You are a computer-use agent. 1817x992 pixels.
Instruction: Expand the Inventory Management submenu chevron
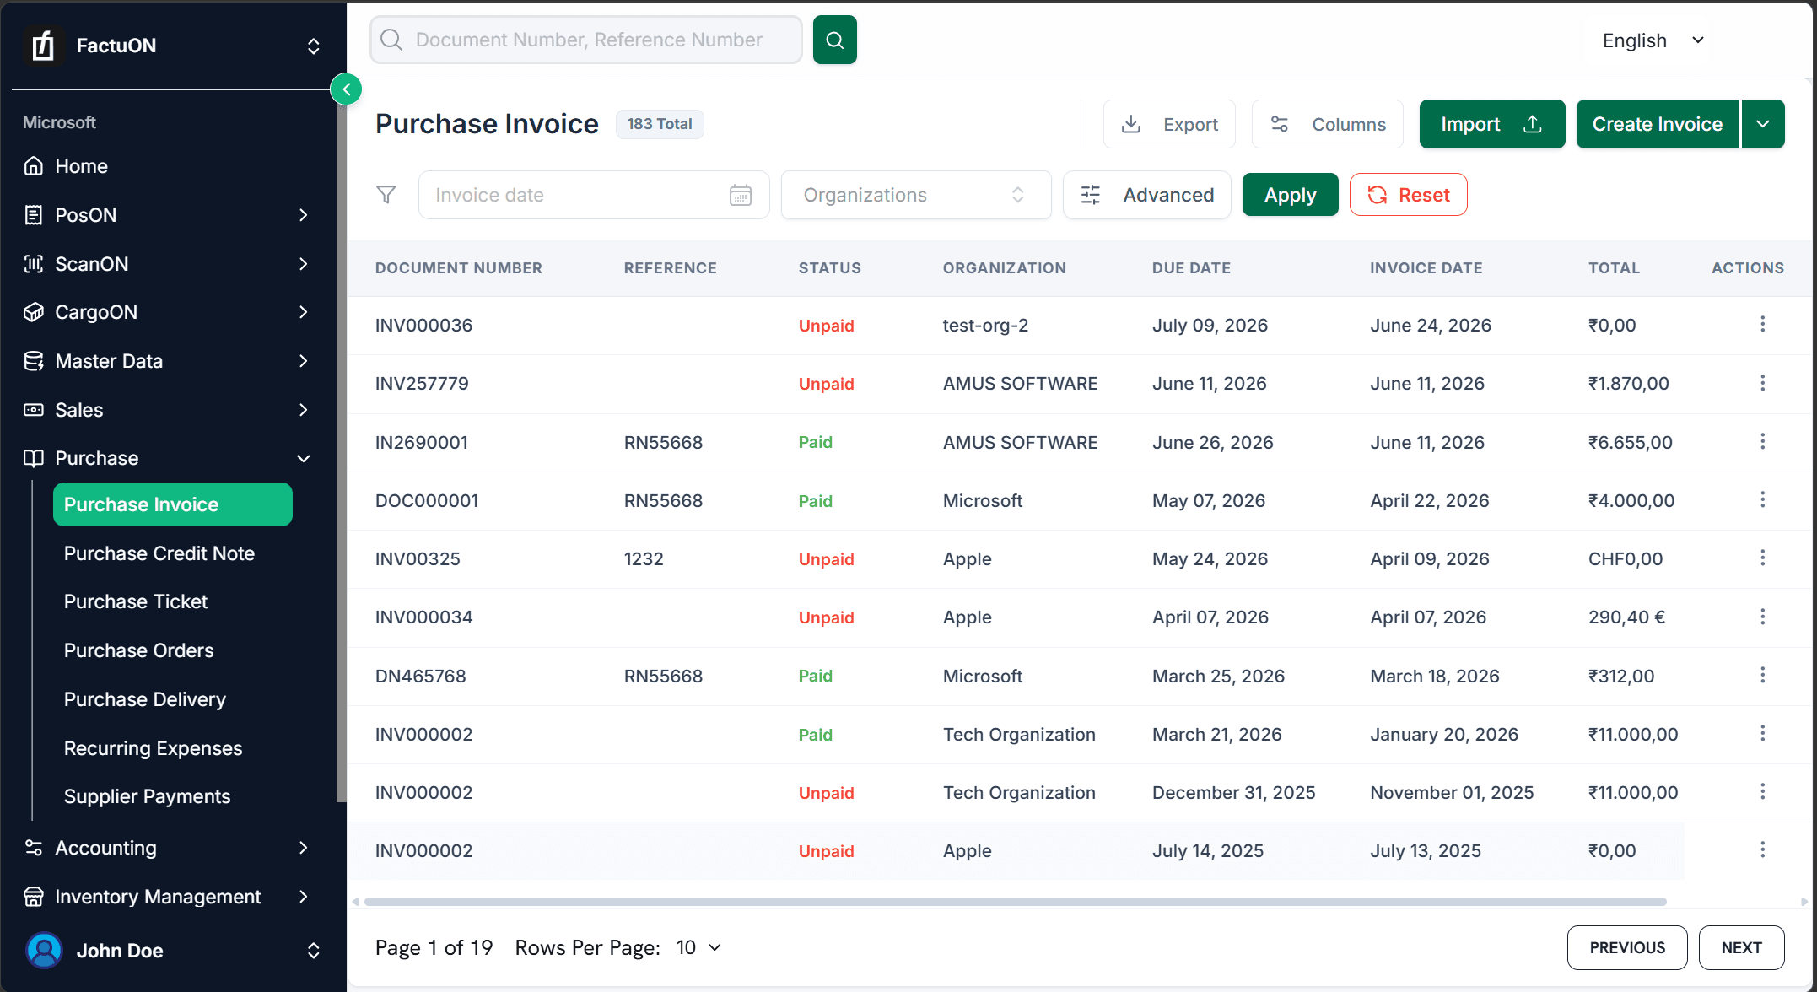tap(304, 897)
